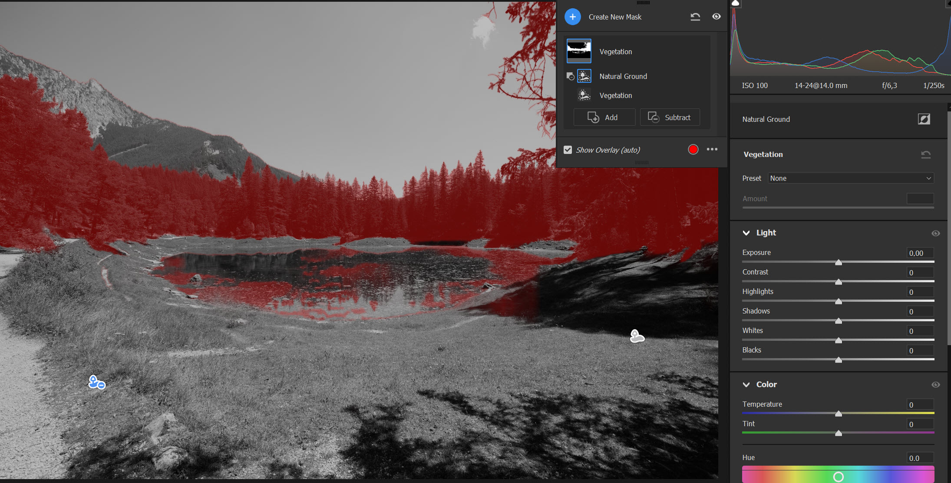The image size is (951, 483).
Task: Click the Hue value field 0.0
Action: [920, 458]
